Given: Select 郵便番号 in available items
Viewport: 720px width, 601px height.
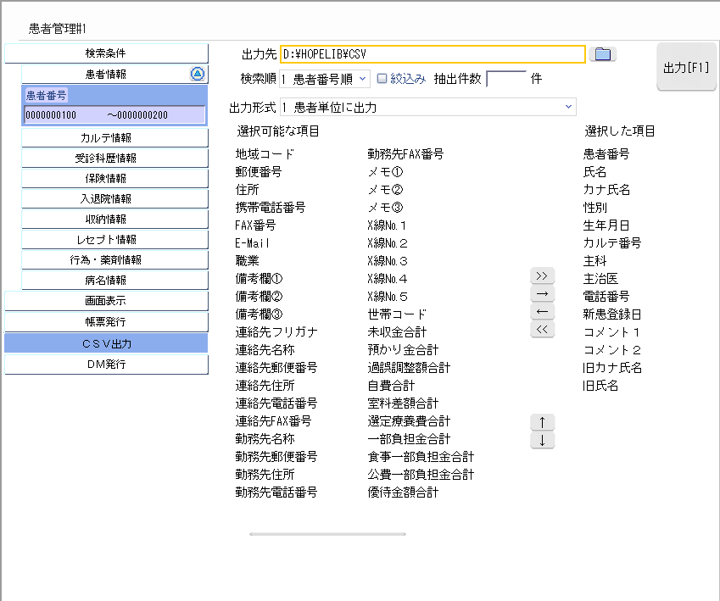Looking at the screenshot, I should [259, 172].
